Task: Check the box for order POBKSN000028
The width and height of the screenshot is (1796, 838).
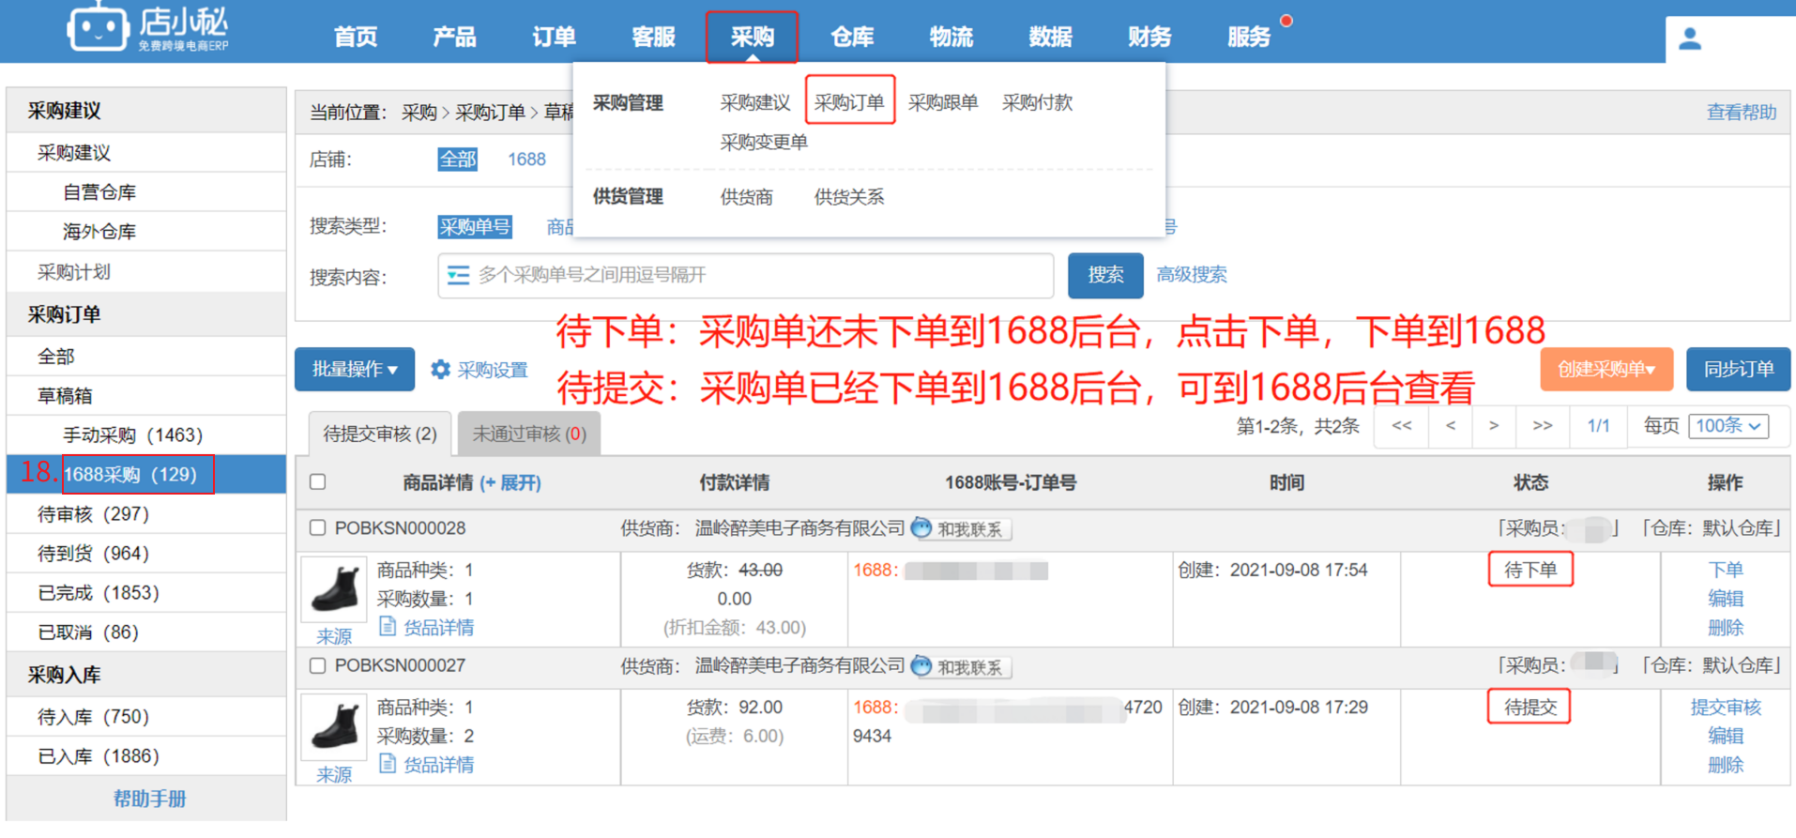Action: point(318,528)
